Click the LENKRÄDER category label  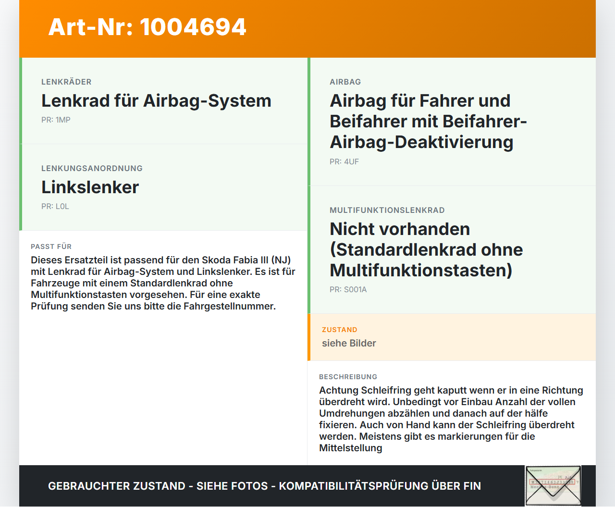pos(66,82)
